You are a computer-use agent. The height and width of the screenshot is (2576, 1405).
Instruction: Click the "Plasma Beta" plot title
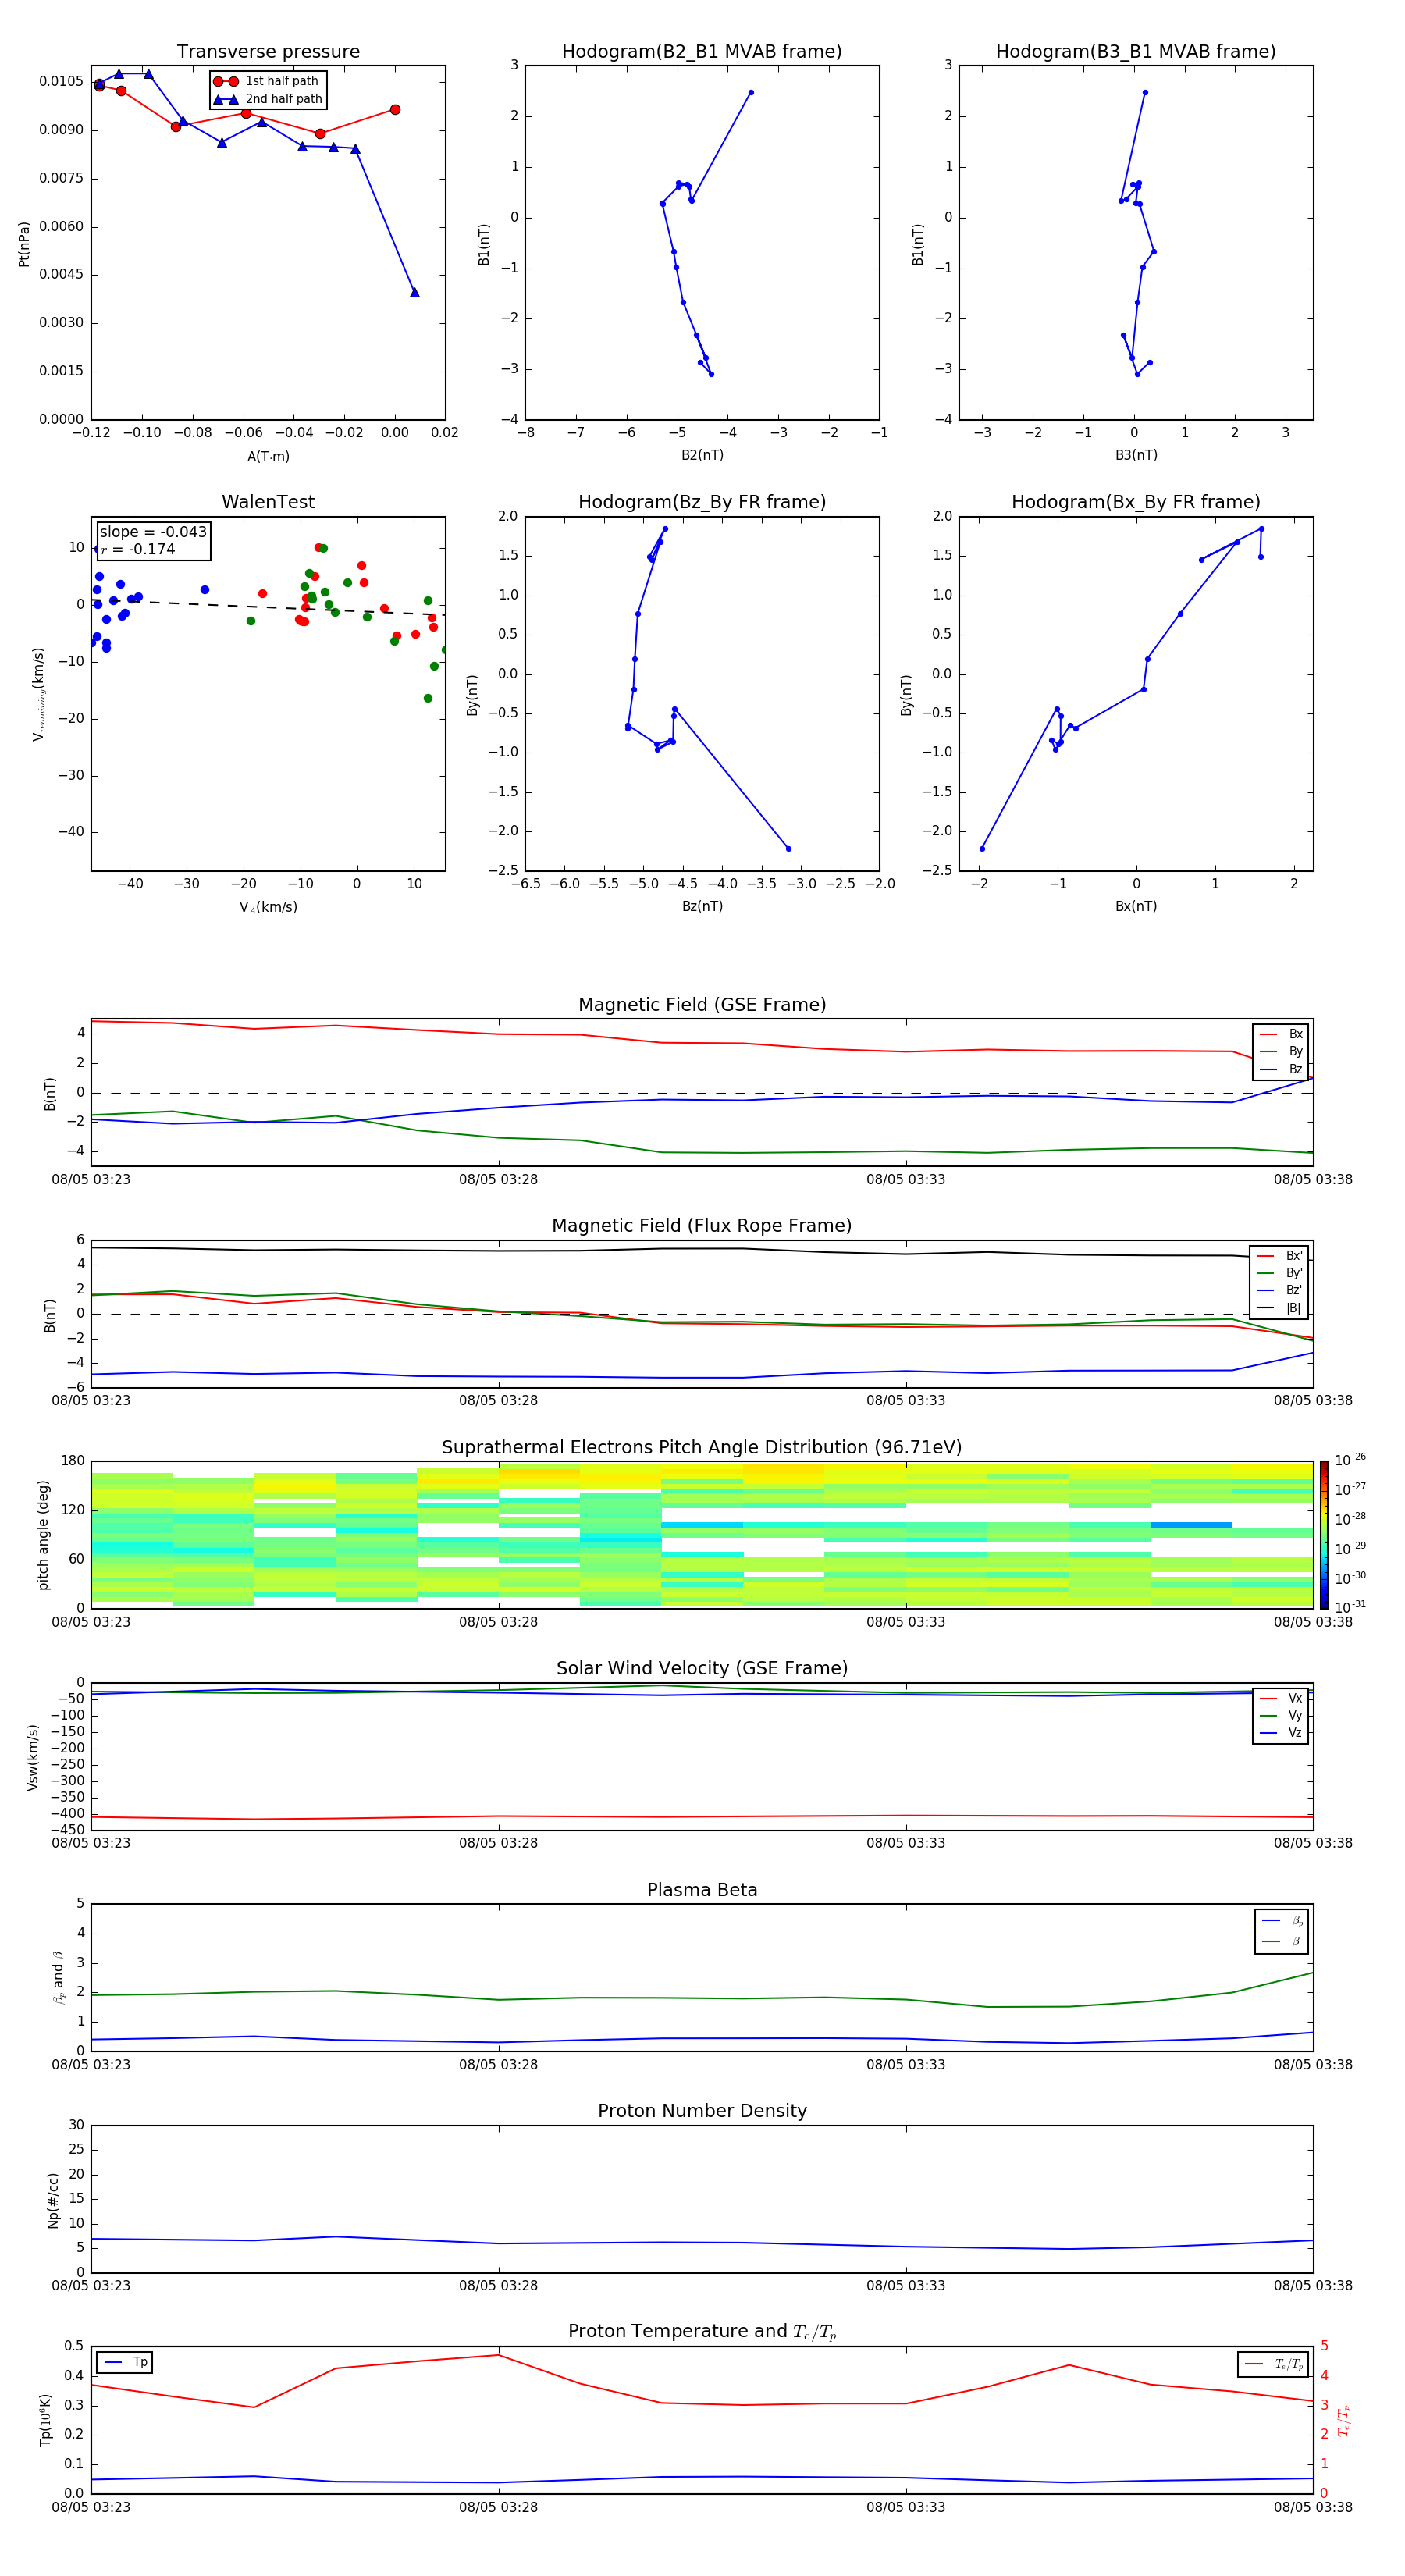pyautogui.click(x=702, y=1890)
